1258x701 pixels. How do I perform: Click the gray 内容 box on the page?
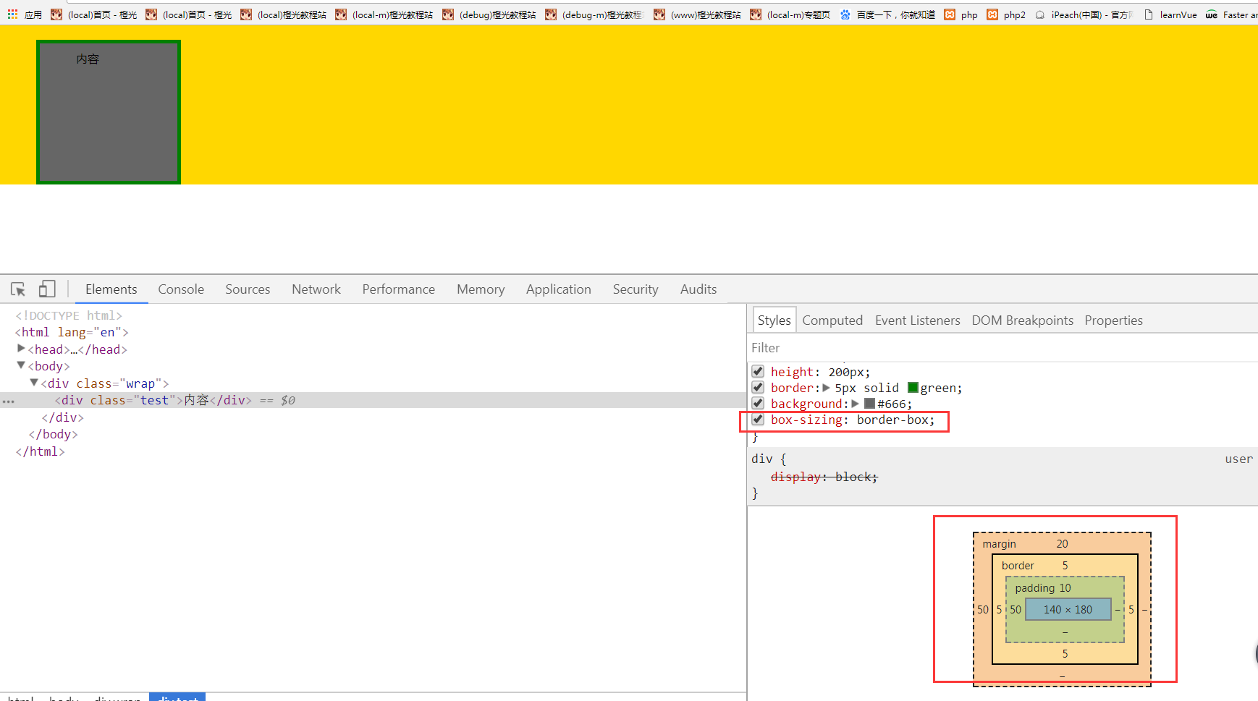109,112
